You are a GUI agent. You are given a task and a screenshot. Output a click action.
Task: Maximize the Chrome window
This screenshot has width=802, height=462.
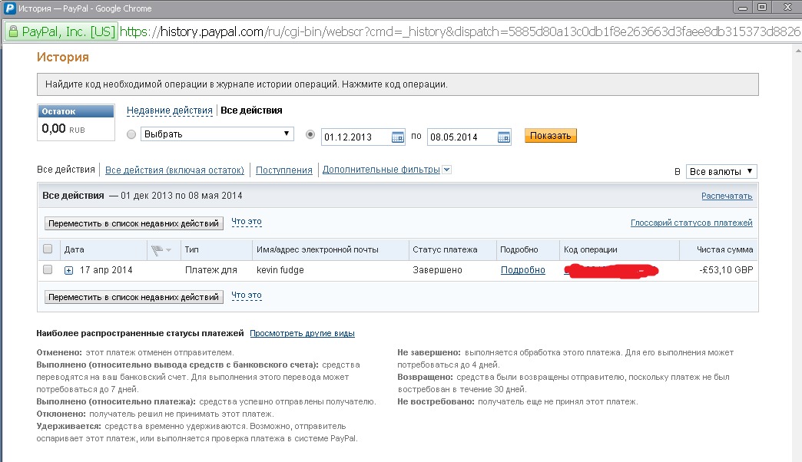coord(762,7)
